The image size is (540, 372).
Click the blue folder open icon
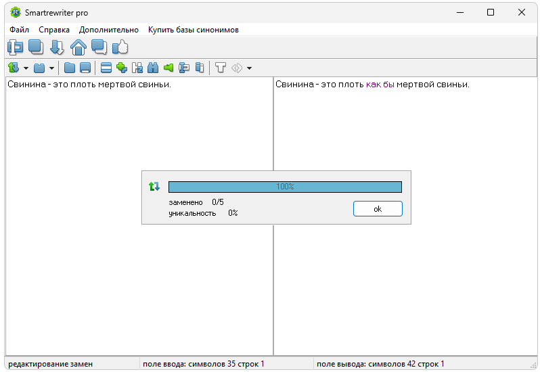pos(70,68)
